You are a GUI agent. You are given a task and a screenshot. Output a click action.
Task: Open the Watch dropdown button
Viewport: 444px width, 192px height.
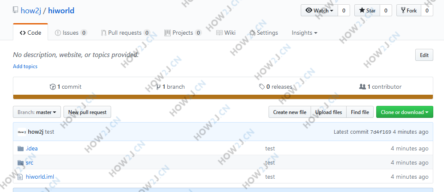coord(320,10)
